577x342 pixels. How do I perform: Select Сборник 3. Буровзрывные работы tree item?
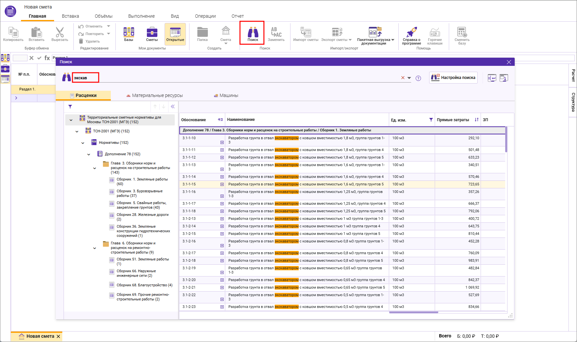[139, 193]
